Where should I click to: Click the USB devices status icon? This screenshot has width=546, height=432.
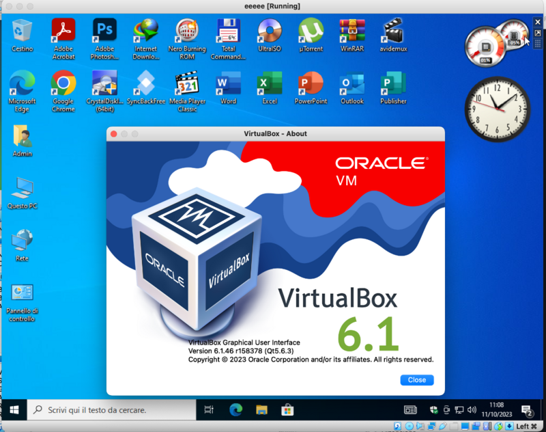(x=443, y=426)
